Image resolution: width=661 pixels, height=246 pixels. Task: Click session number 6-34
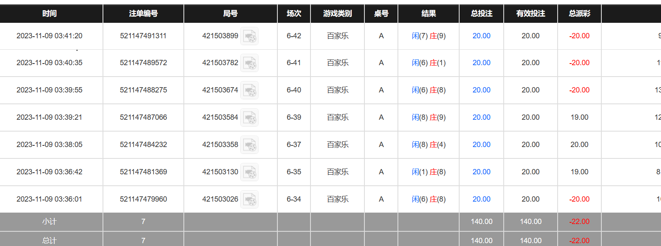tap(294, 199)
